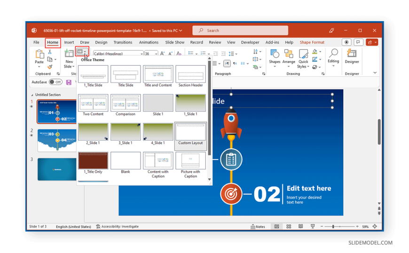Click the Cut scissors icon

(x=50, y=52)
